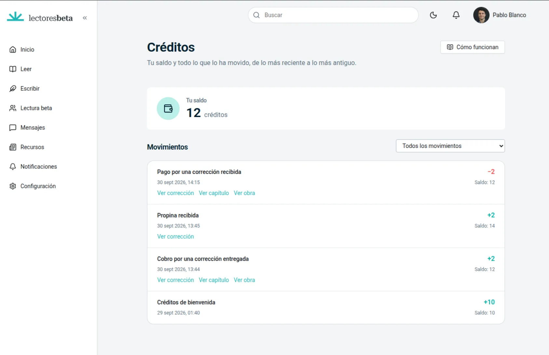Open Ver corrección under Cobro por una corrección

point(175,280)
